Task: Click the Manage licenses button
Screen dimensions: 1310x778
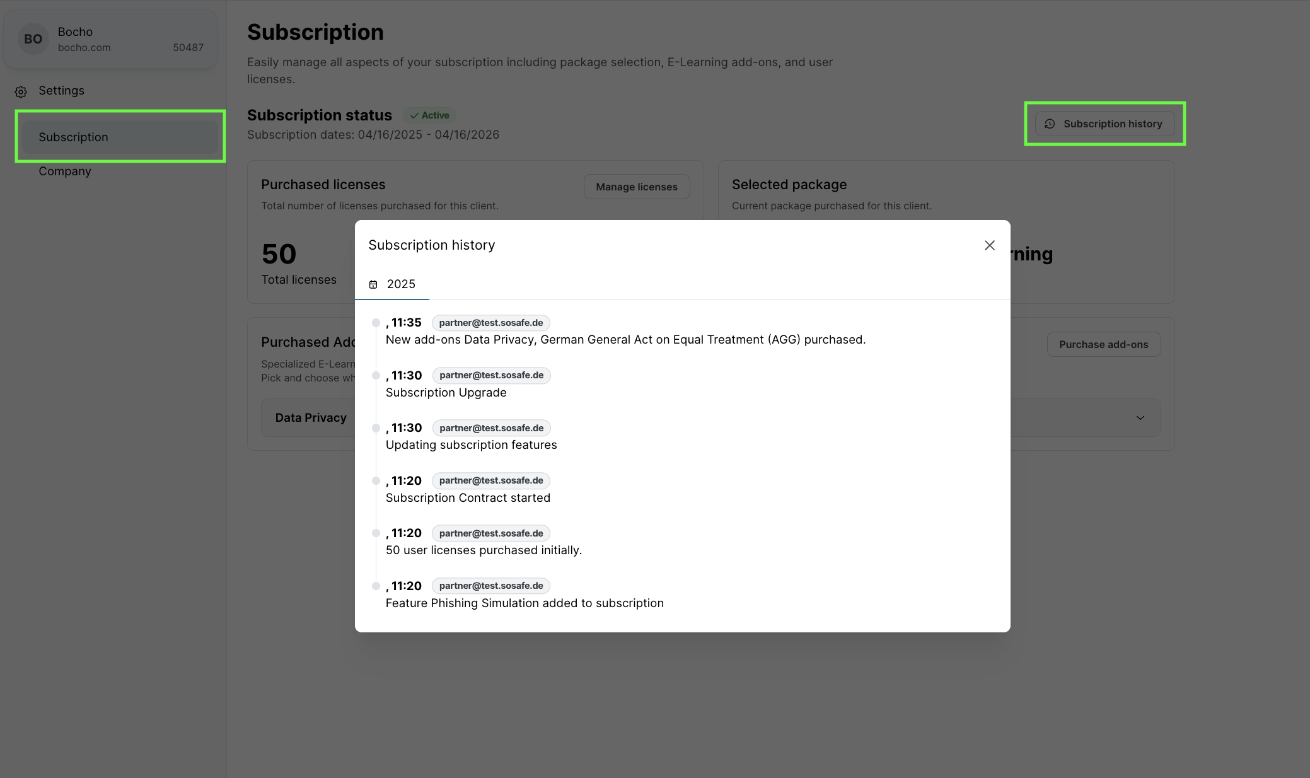Action: tap(637, 187)
